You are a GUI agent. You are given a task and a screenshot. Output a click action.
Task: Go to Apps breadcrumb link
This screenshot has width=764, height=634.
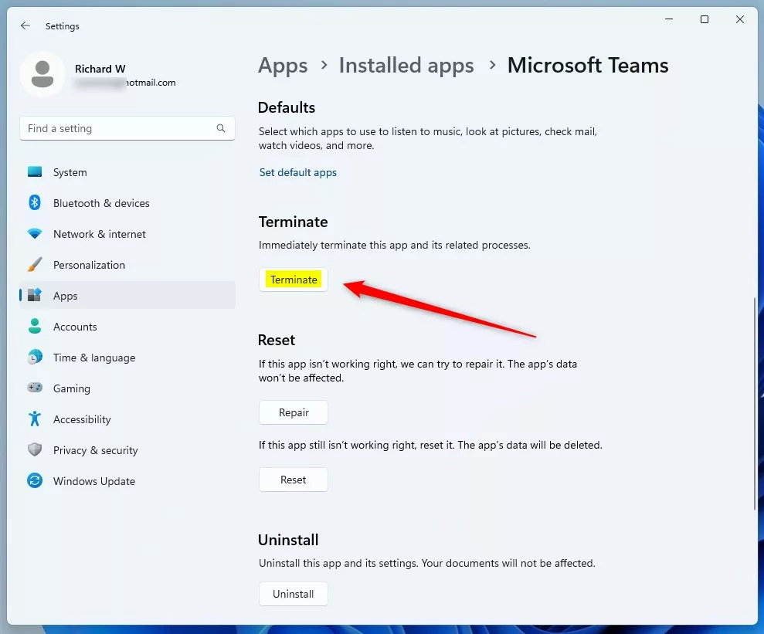coord(283,66)
